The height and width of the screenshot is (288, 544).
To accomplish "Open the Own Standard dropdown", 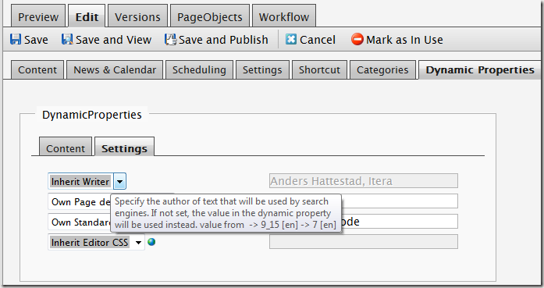I will 80,222.
